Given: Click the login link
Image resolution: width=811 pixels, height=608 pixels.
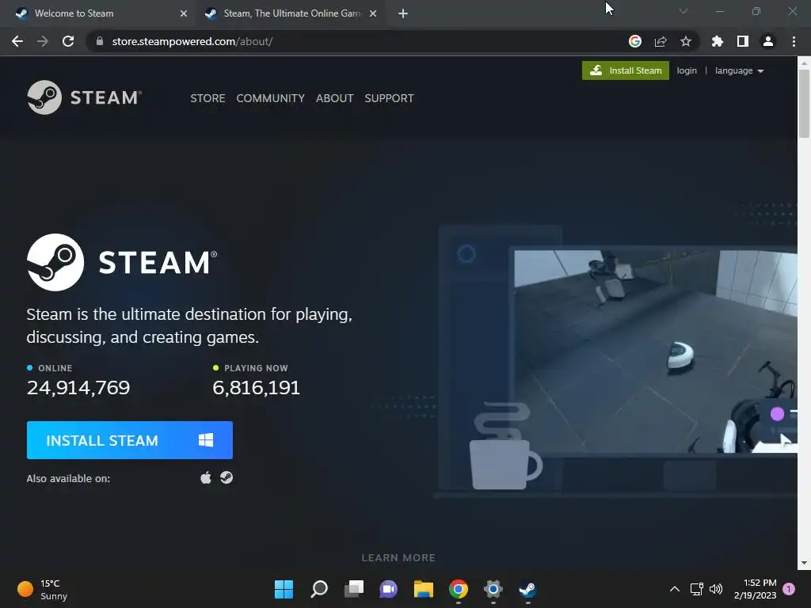Looking at the screenshot, I should (687, 70).
